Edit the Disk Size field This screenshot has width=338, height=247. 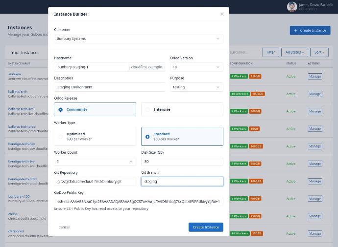(x=182, y=161)
